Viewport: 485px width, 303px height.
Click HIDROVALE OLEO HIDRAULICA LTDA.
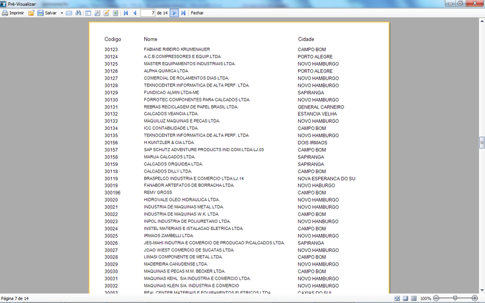click(182, 200)
